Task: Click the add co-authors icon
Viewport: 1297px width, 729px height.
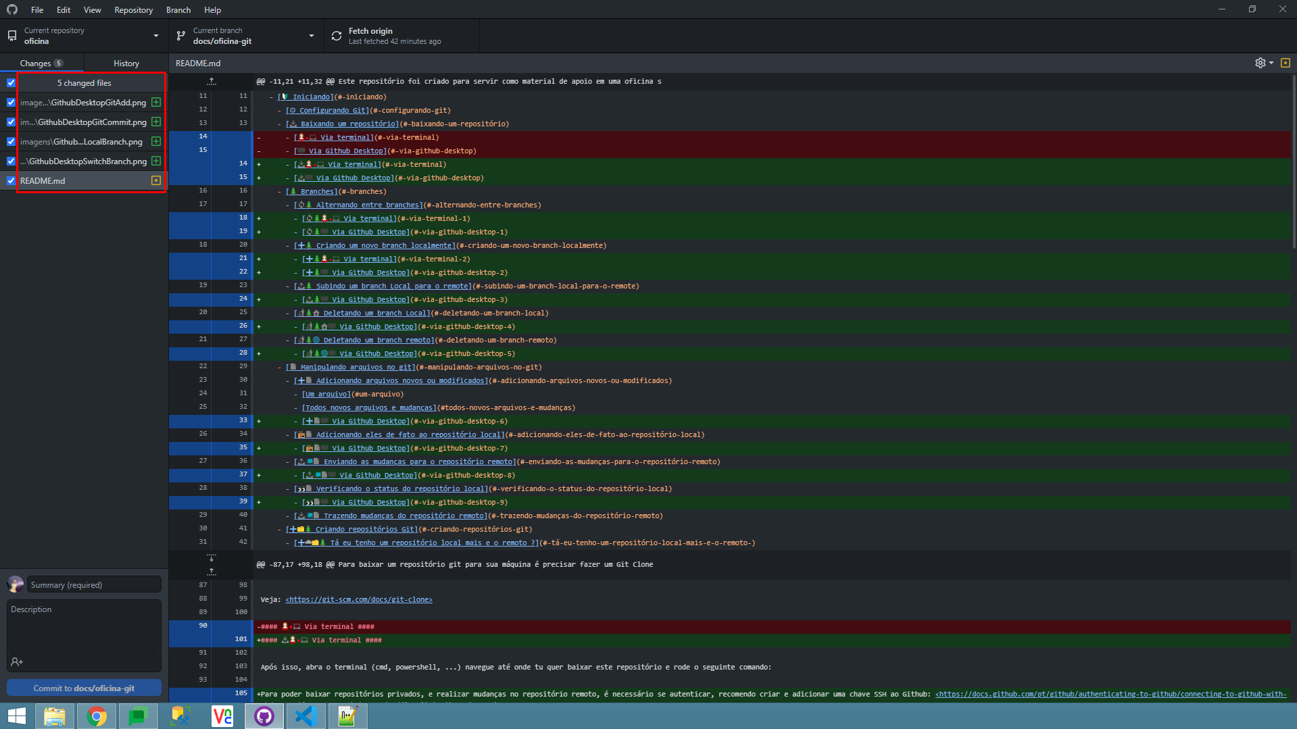Action: click(x=17, y=661)
